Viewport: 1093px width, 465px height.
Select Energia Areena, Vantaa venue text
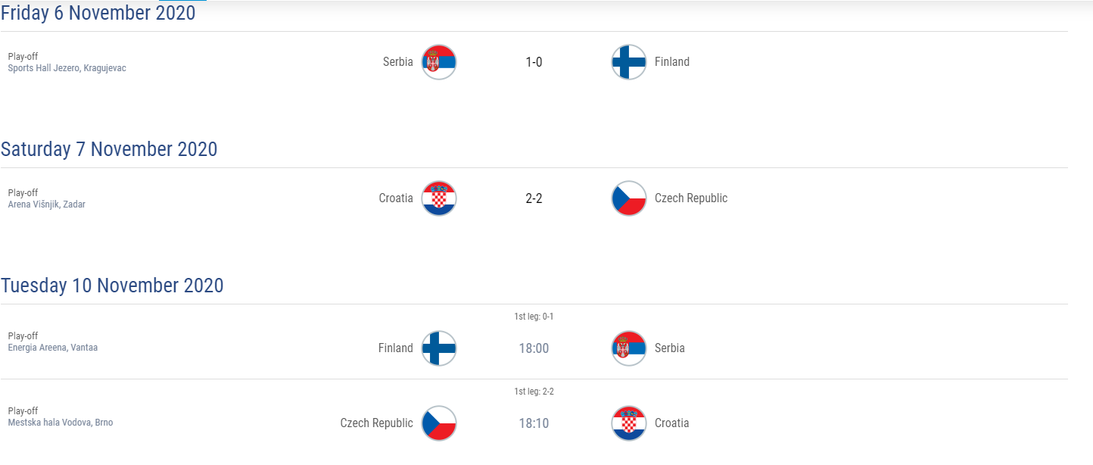tap(53, 348)
